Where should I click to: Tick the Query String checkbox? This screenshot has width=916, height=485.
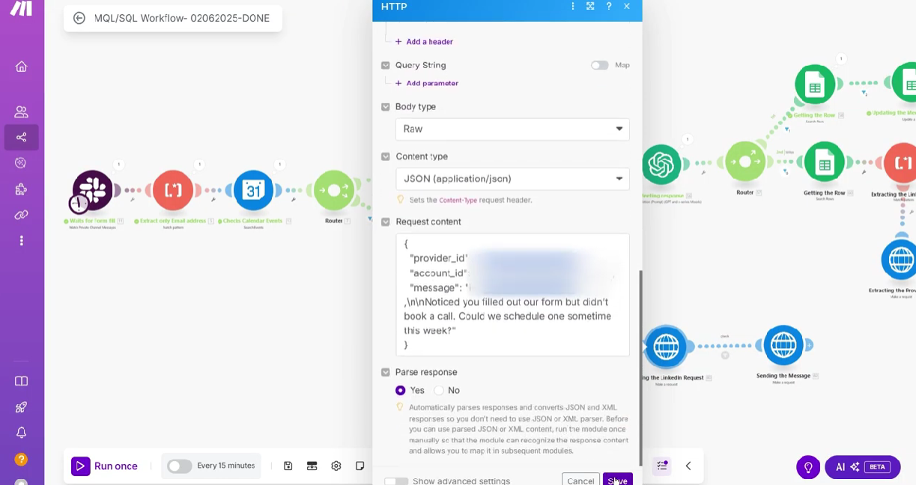[x=386, y=65]
